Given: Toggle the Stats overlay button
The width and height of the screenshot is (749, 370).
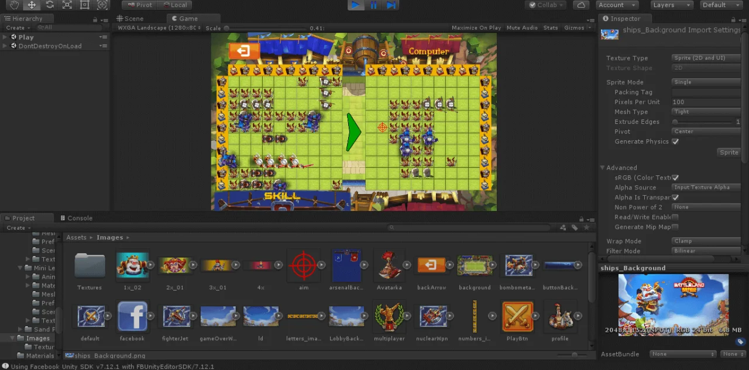Looking at the screenshot, I should point(551,27).
